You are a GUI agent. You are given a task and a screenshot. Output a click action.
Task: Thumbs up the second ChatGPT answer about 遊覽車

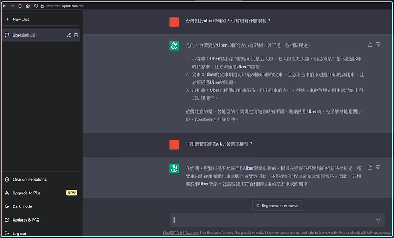pos(370,167)
